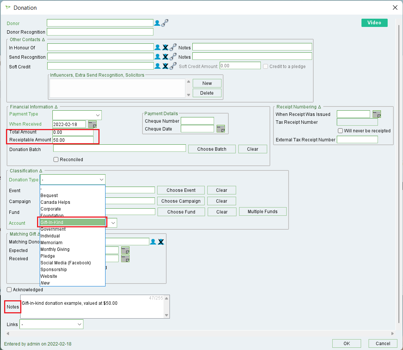The image size is (403, 350).
Task: Click into the Receiptable Amount field
Action: [x=73, y=140]
